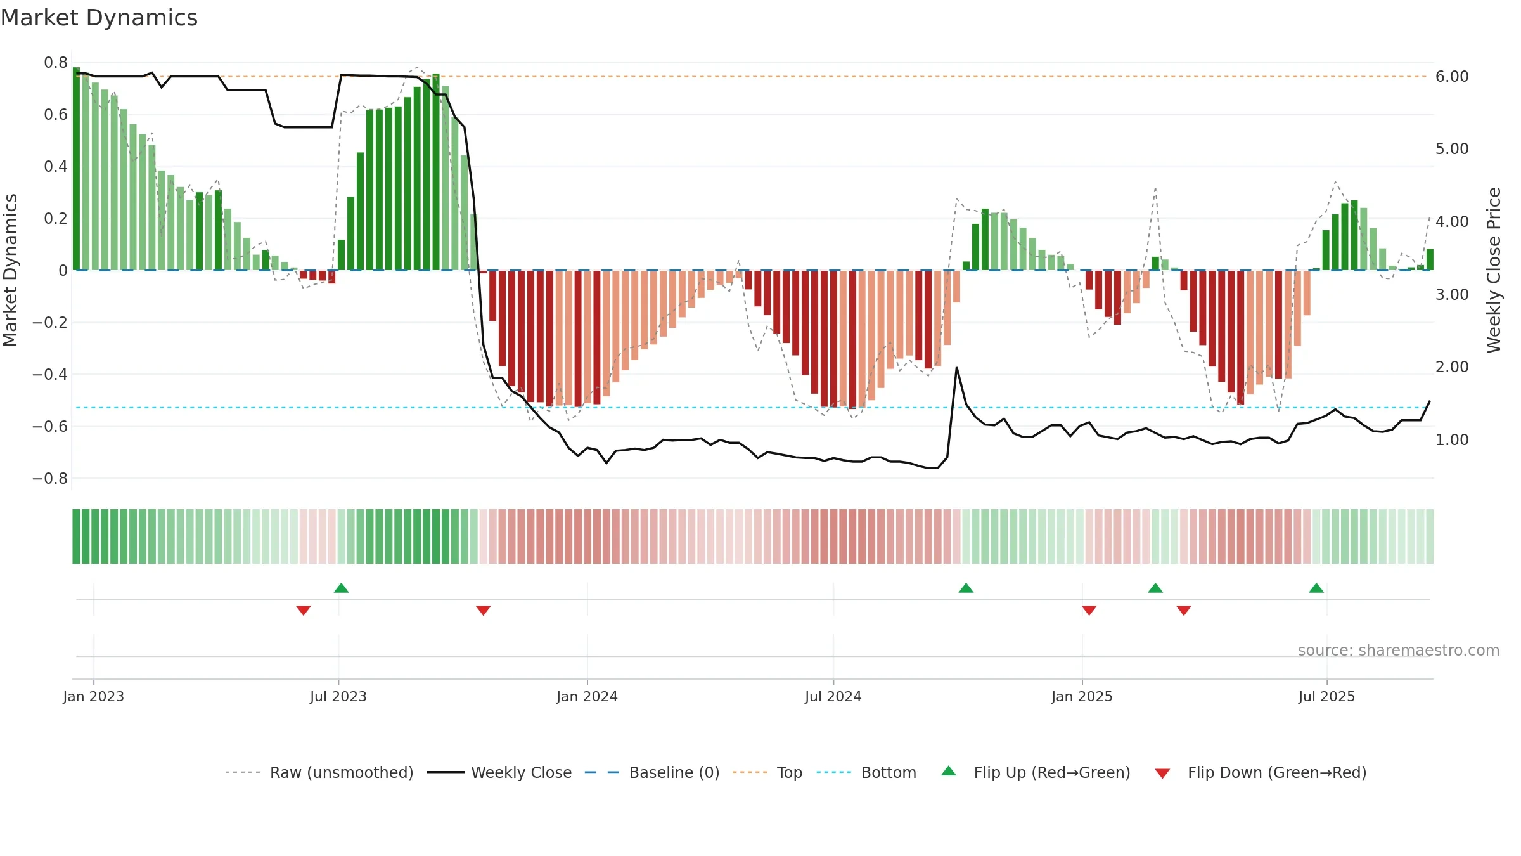
Task: Click the 2.00 price axis tick
Action: tap(1452, 367)
